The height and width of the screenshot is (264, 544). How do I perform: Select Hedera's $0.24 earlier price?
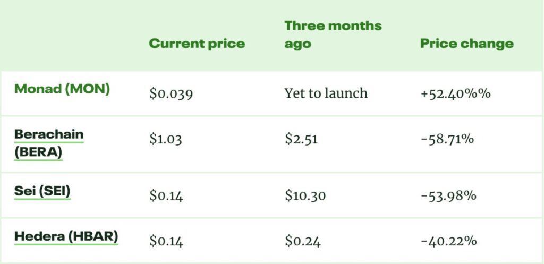pos(302,242)
